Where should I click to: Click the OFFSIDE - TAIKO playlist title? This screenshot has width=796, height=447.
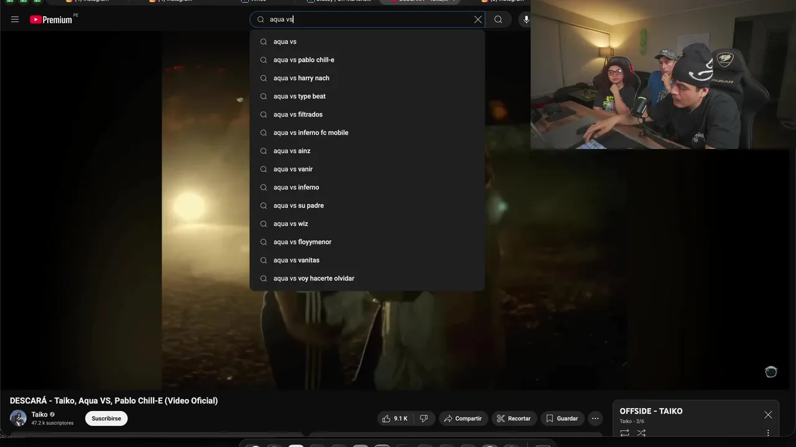tap(651, 411)
